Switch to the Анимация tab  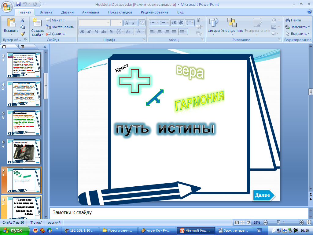pos(90,12)
